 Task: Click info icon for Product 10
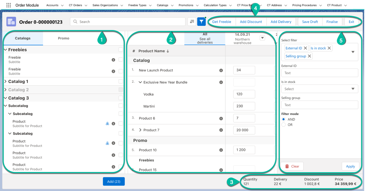point(221,150)
